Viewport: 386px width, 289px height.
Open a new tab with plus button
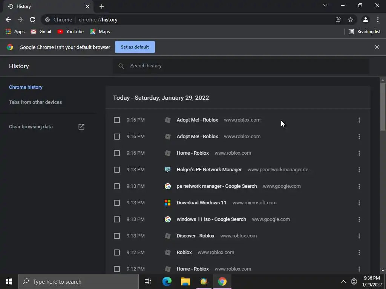coord(102,6)
